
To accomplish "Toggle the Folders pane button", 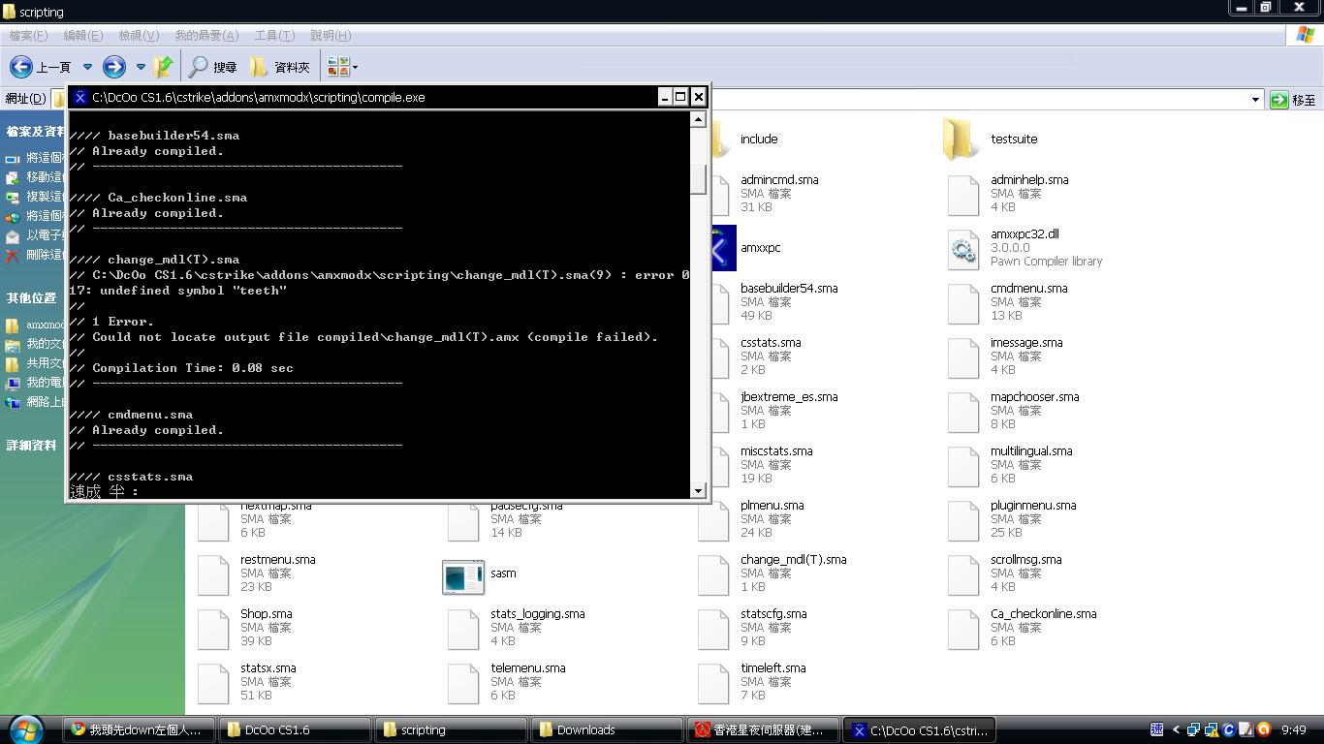I will coord(280,67).
